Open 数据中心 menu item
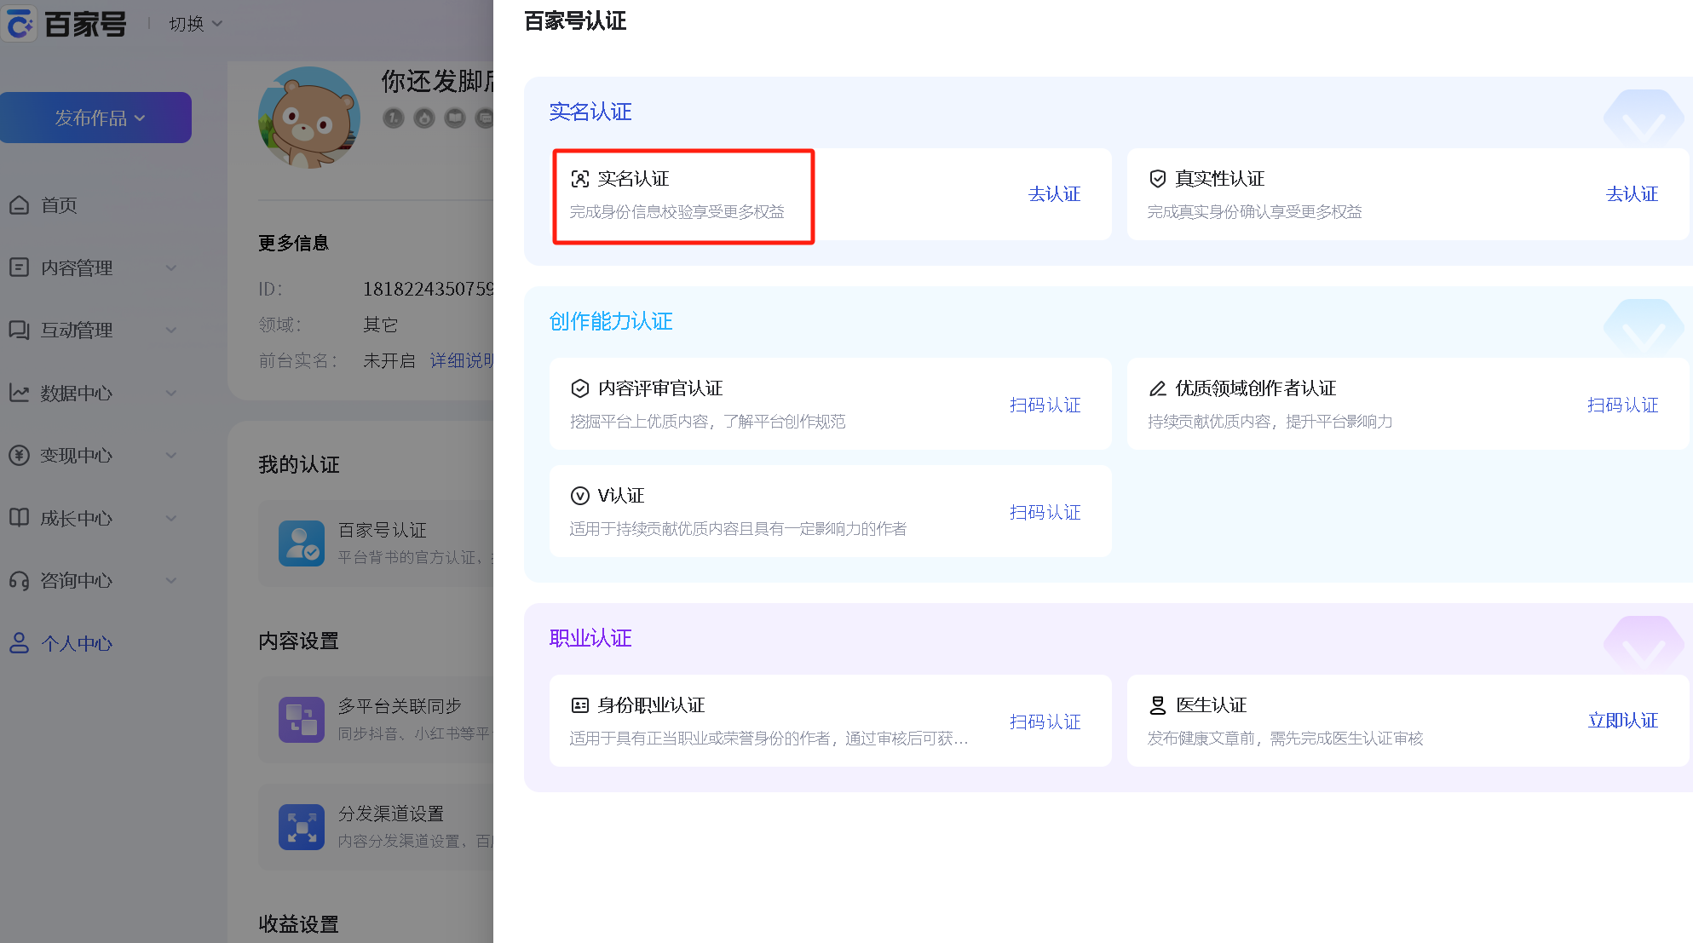Screen dimensions: 1693x943 [77, 393]
